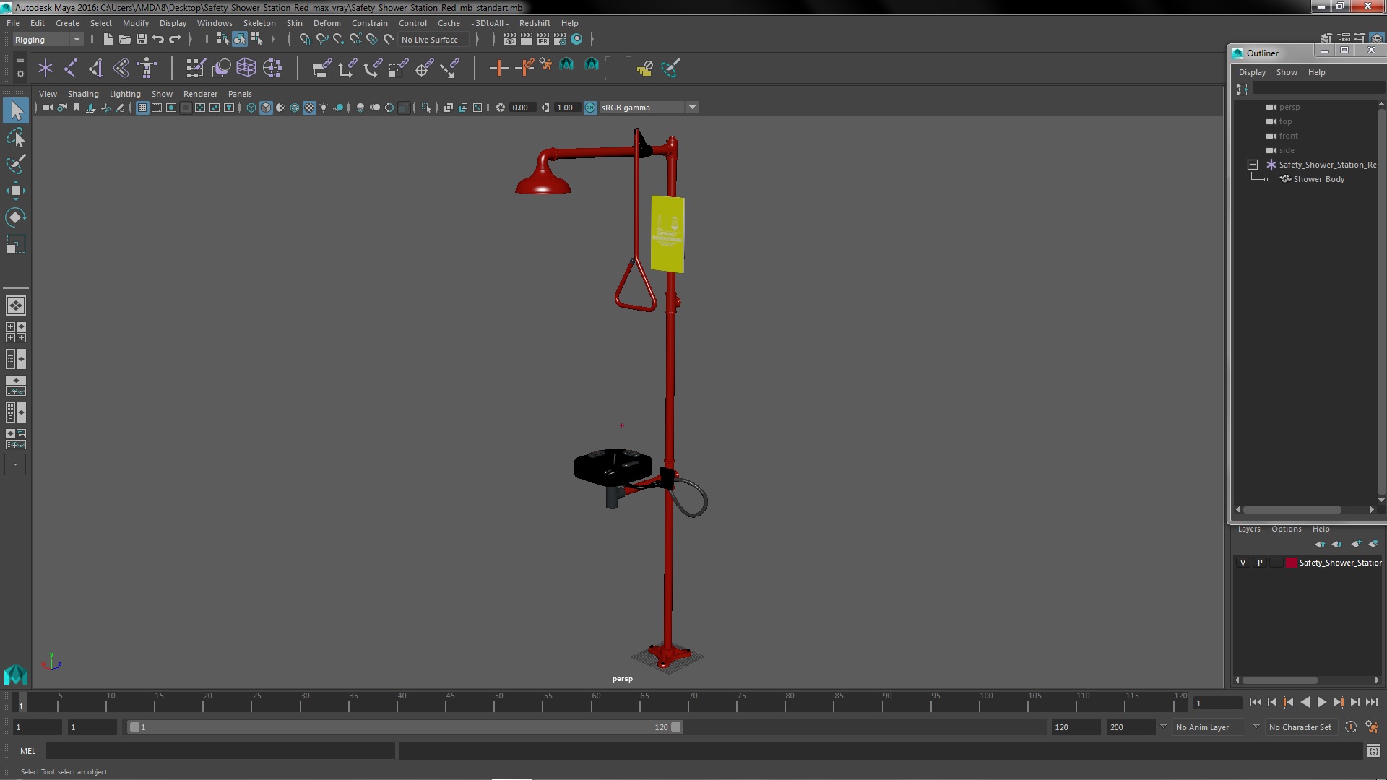Select Shower_Body in Outliner
This screenshot has width=1387, height=780.
pos(1318,179)
